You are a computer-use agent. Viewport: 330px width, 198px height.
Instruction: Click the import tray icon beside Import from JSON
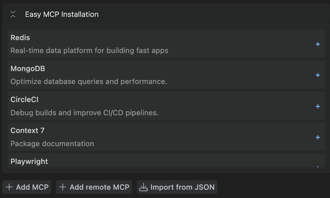coord(144,187)
